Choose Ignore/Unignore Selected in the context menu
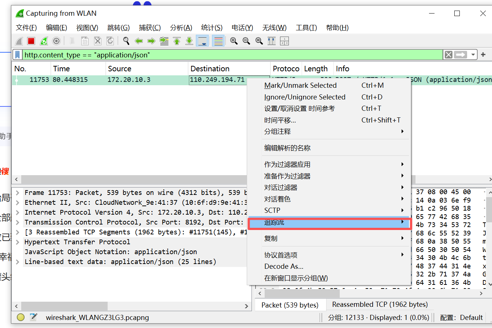This screenshot has width=492, height=328. coord(329,97)
